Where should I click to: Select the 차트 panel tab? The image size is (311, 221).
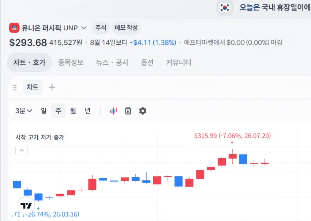[33, 87]
